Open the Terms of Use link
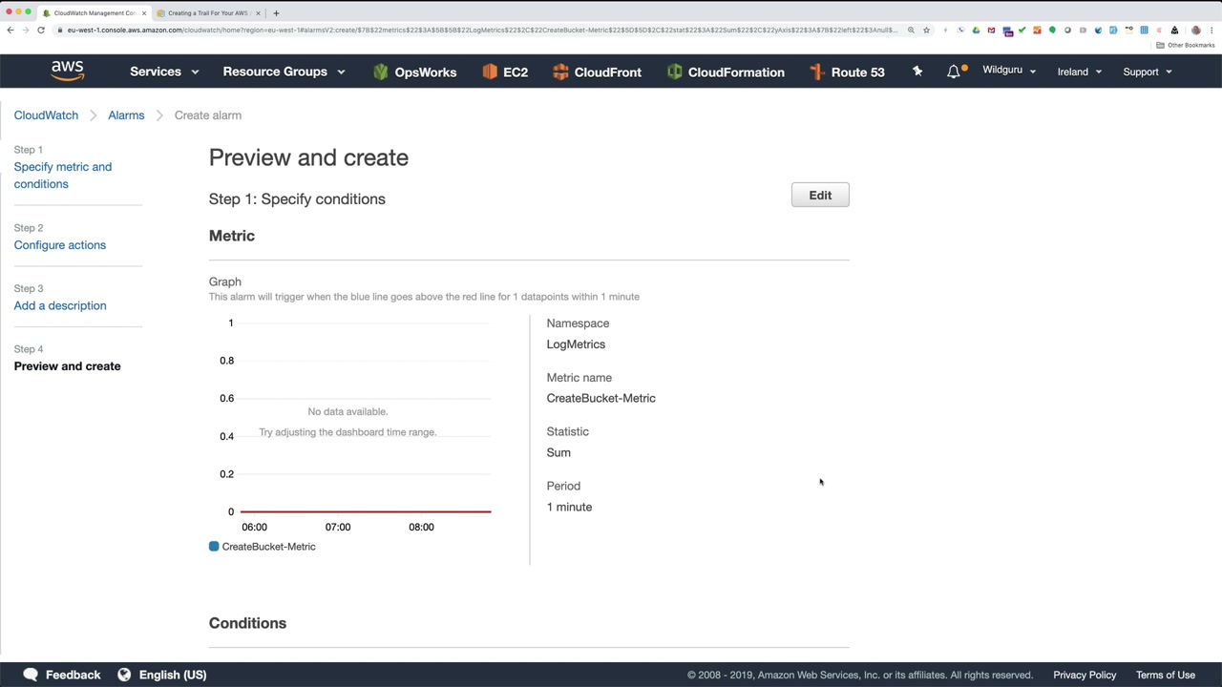This screenshot has width=1222, height=687. click(x=1166, y=675)
